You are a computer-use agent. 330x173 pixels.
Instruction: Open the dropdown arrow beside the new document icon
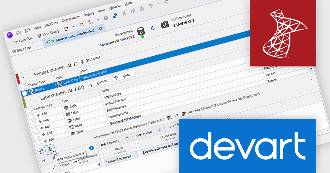click(73, 27)
